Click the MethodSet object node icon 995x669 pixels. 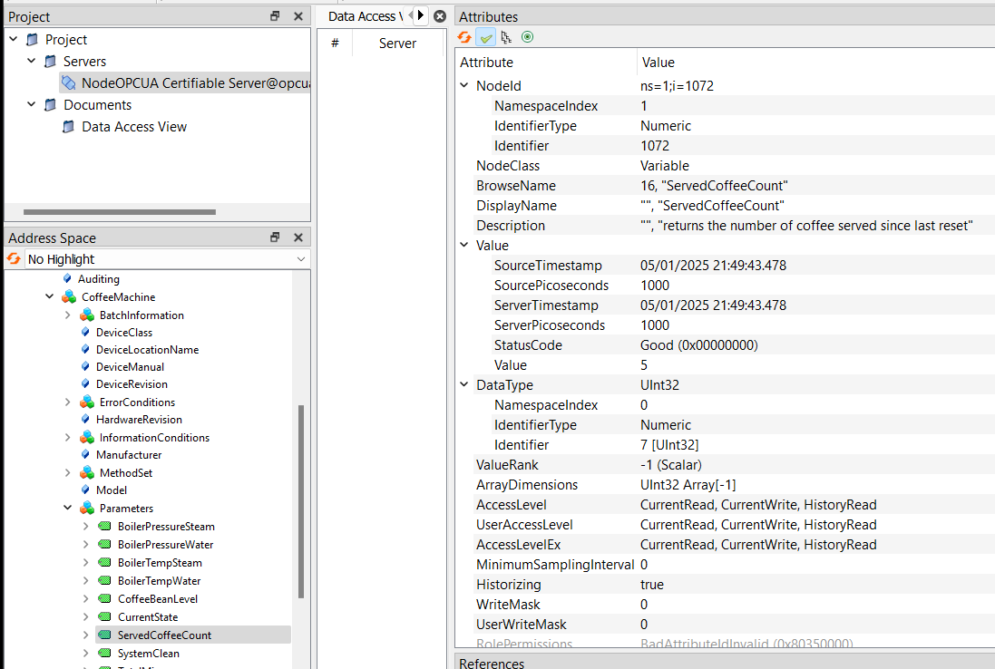[x=87, y=473]
